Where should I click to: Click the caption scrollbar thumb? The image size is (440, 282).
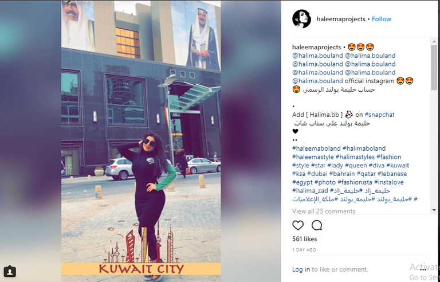click(x=434, y=68)
